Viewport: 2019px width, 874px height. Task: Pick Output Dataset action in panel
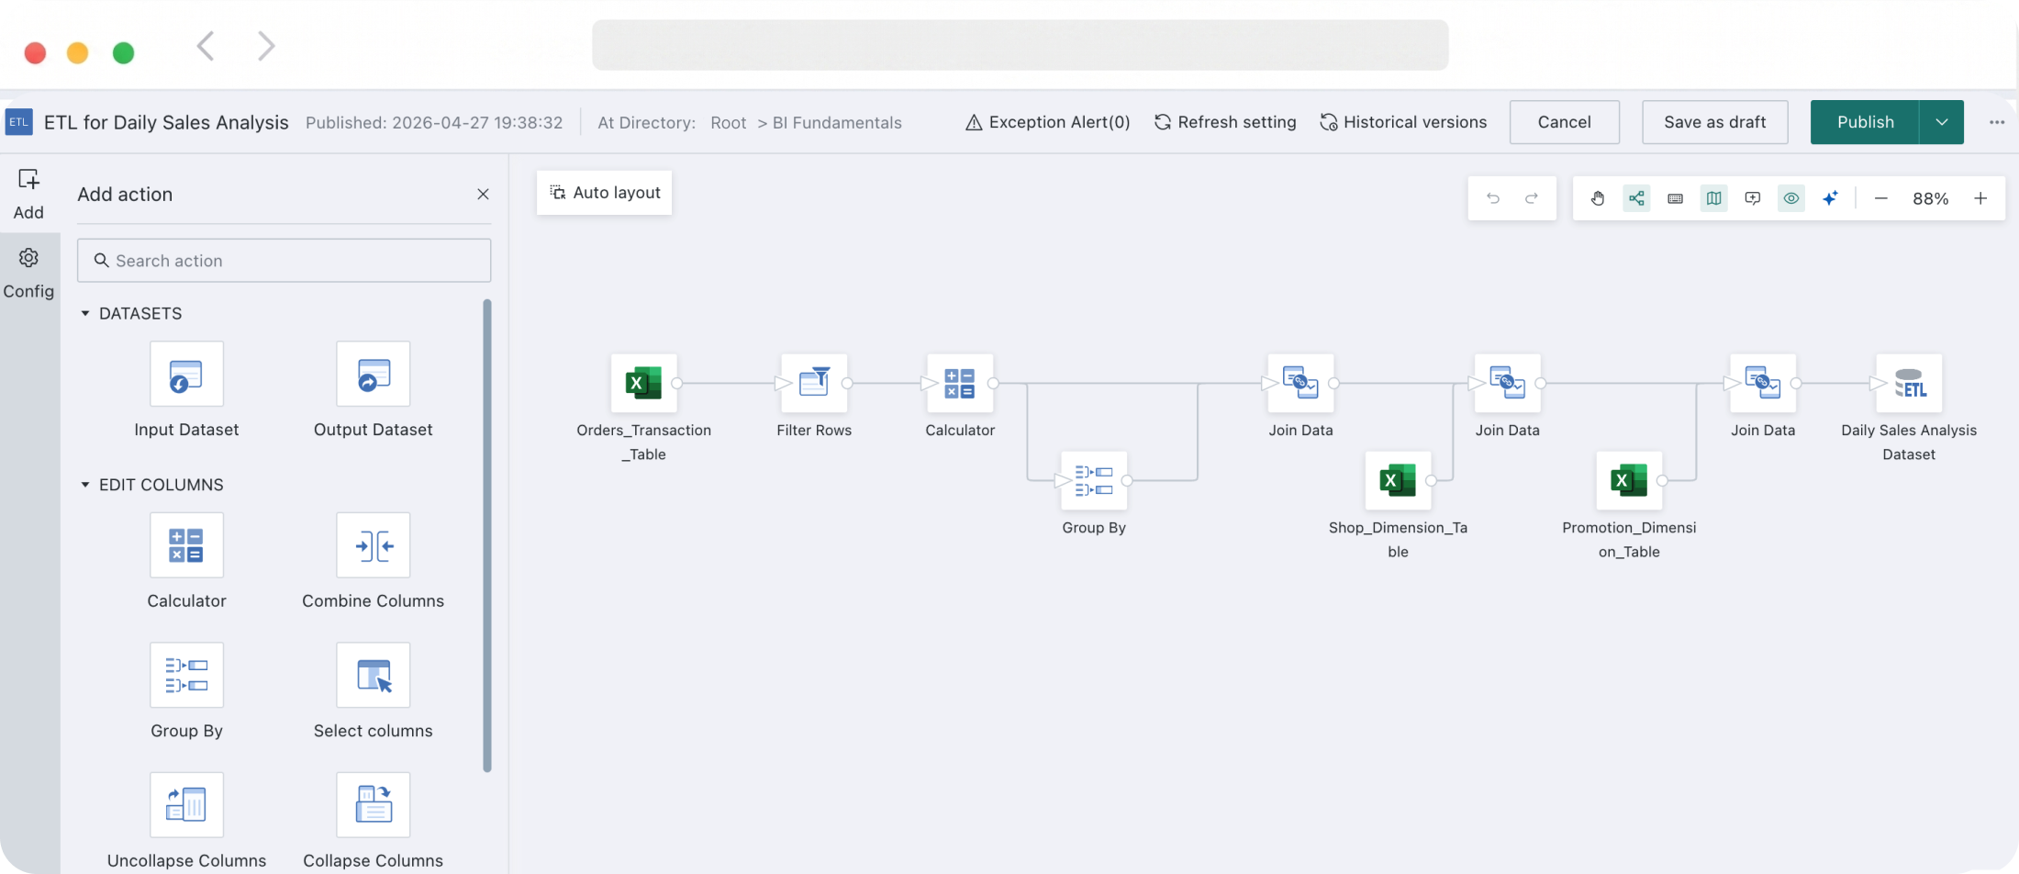point(373,374)
